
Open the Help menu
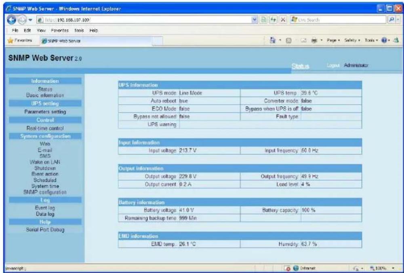(94, 30)
